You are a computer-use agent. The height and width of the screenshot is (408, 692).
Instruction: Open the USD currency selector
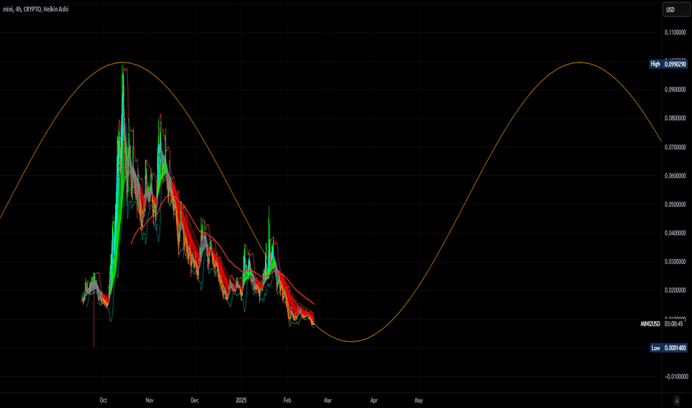pyautogui.click(x=676, y=10)
